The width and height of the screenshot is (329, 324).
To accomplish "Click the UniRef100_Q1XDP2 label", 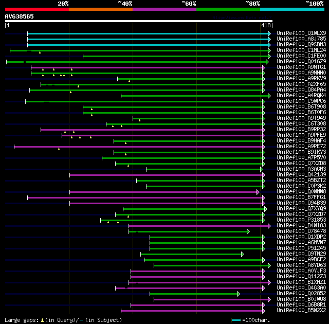I will (x=301, y=237).
